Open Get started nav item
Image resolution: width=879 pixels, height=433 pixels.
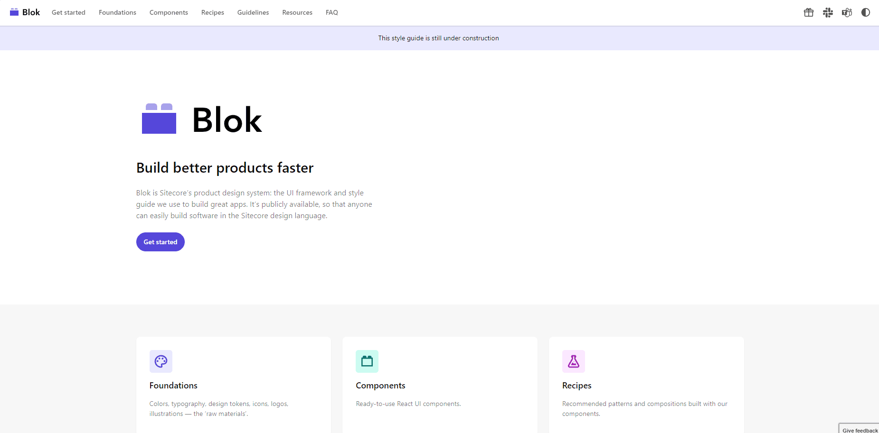[68, 12]
